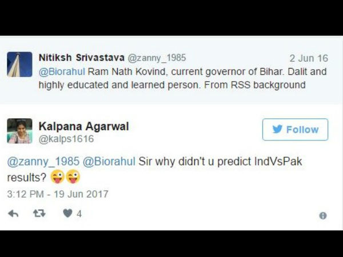343x257 pixels.
Task: Open the tweet info icon
Action: [x=323, y=216]
